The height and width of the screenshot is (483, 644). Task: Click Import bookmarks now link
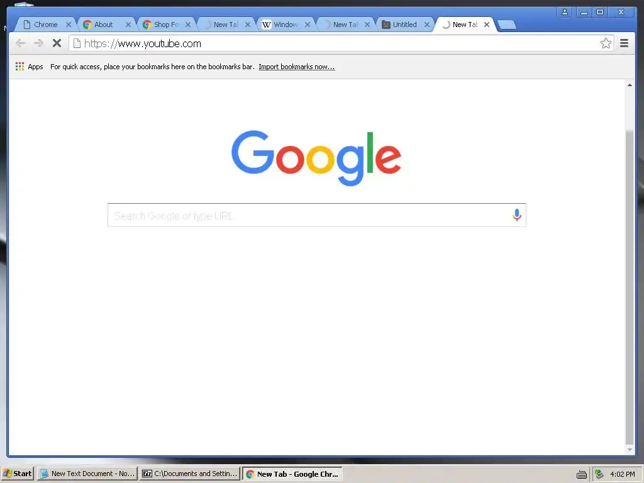click(x=297, y=67)
